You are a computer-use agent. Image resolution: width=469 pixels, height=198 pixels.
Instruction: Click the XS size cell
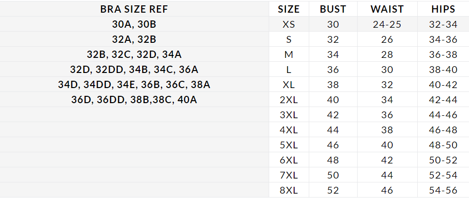(x=289, y=24)
